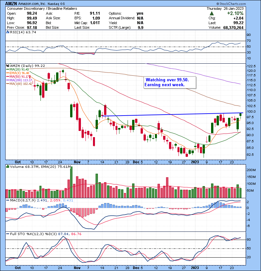Click the date Thursday 26-Jan-2023
261x271 pixels.
click(225, 8)
